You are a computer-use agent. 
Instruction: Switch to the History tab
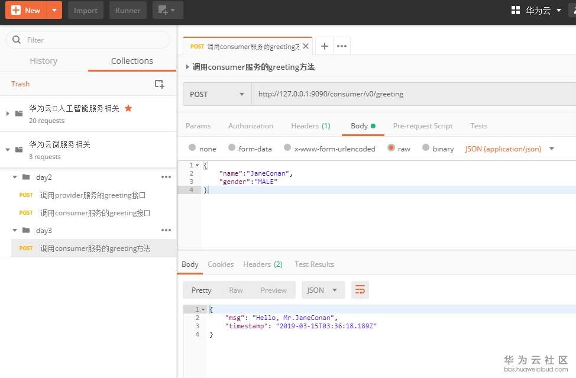point(43,61)
